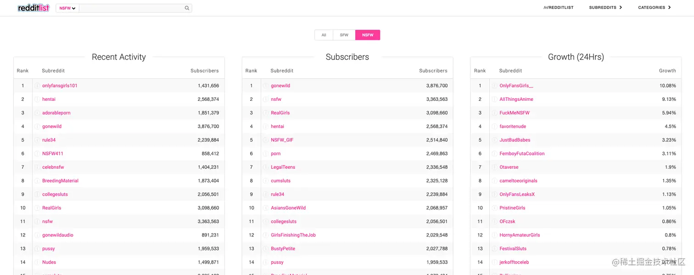Open JustBadBabes subreddit link
Viewport: 694px width, 275px height.
[515, 140]
